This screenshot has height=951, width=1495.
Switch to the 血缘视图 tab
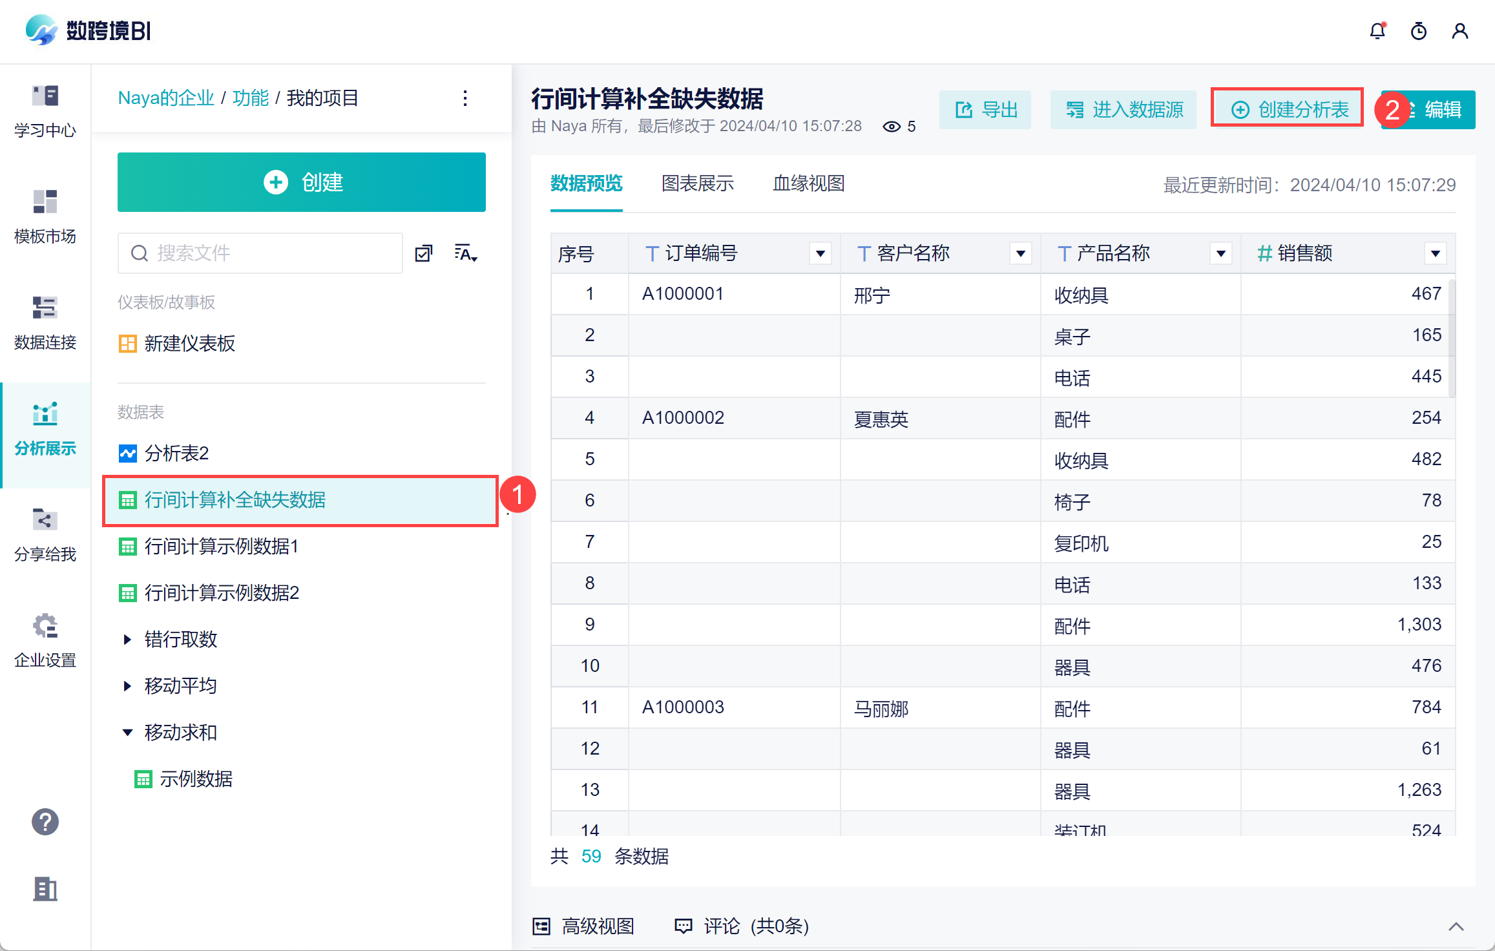(x=808, y=183)
